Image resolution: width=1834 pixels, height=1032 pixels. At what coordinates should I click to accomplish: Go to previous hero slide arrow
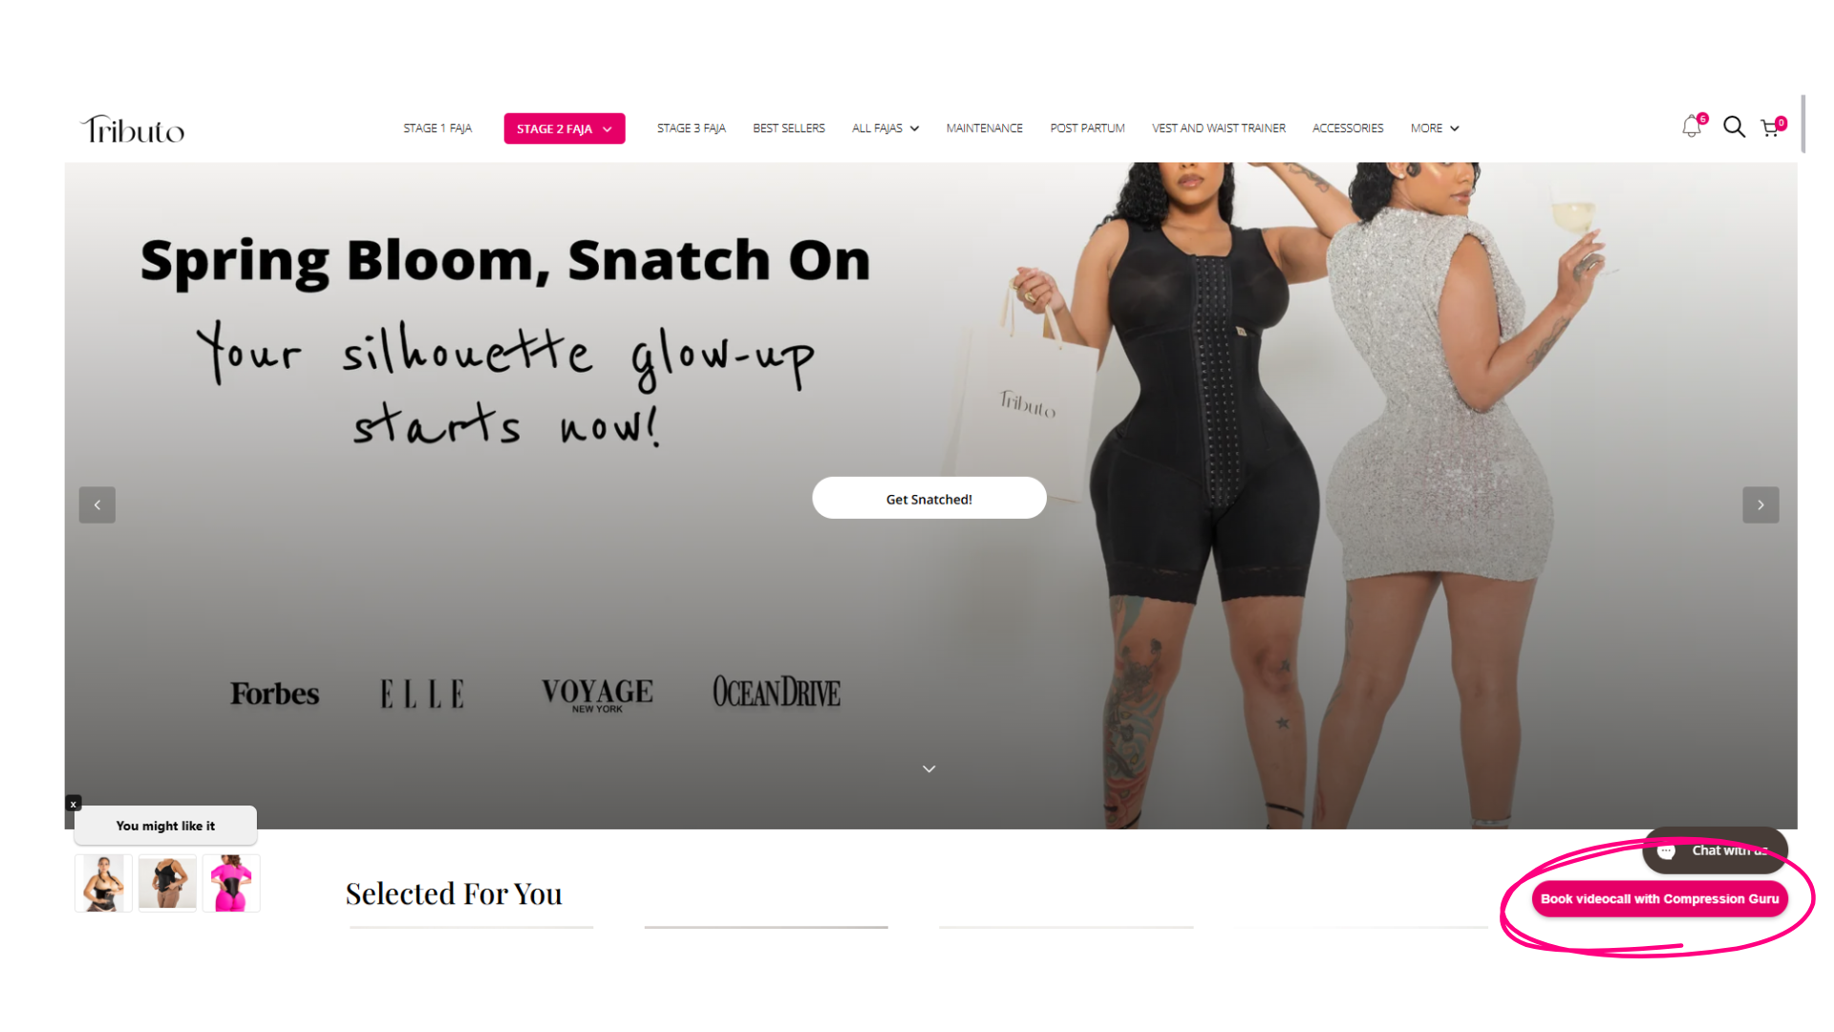[97, 505]
